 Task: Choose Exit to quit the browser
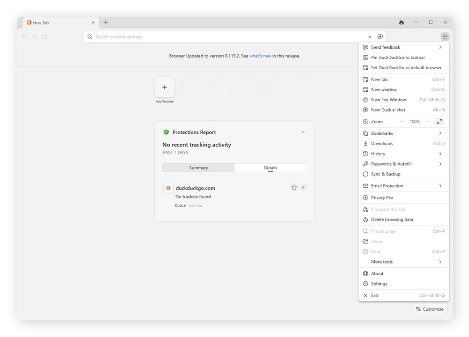[x=404, y=295]
